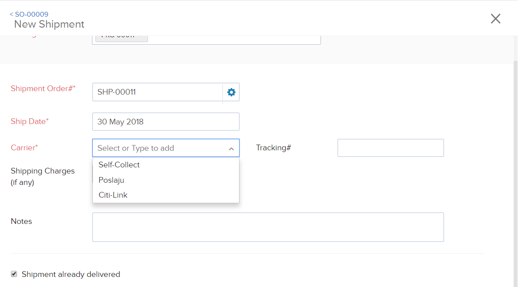Pick Citi-Link carrier option
The image size is (518, 287).
click(113, 195)
